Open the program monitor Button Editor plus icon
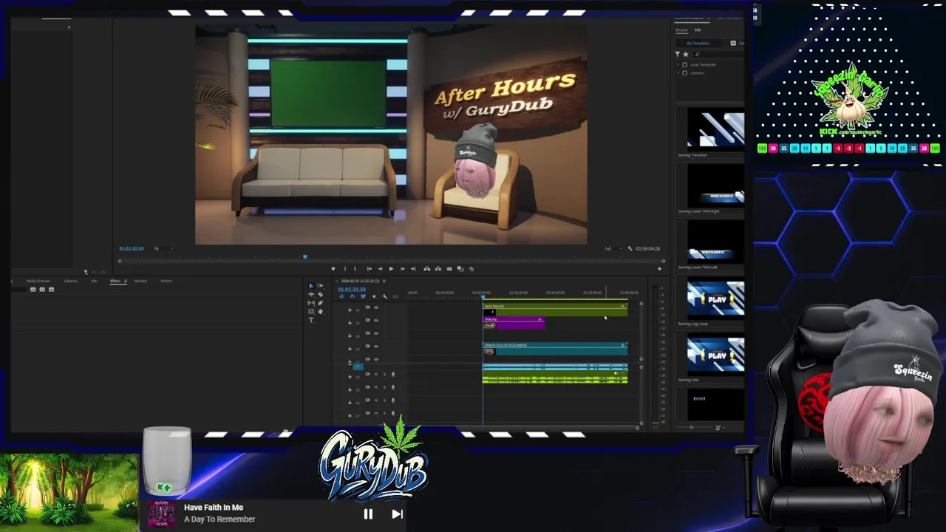 click(659, 268)
